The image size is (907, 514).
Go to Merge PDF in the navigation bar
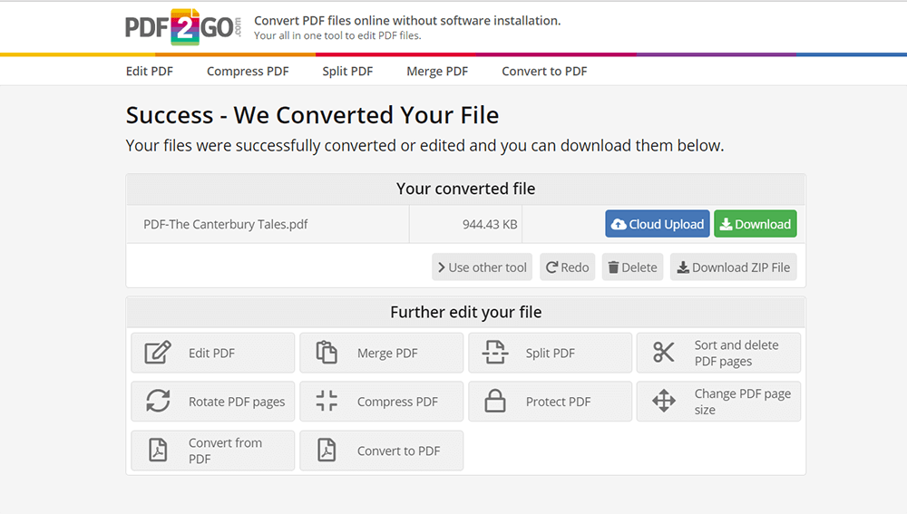click(x=437, y=71)
